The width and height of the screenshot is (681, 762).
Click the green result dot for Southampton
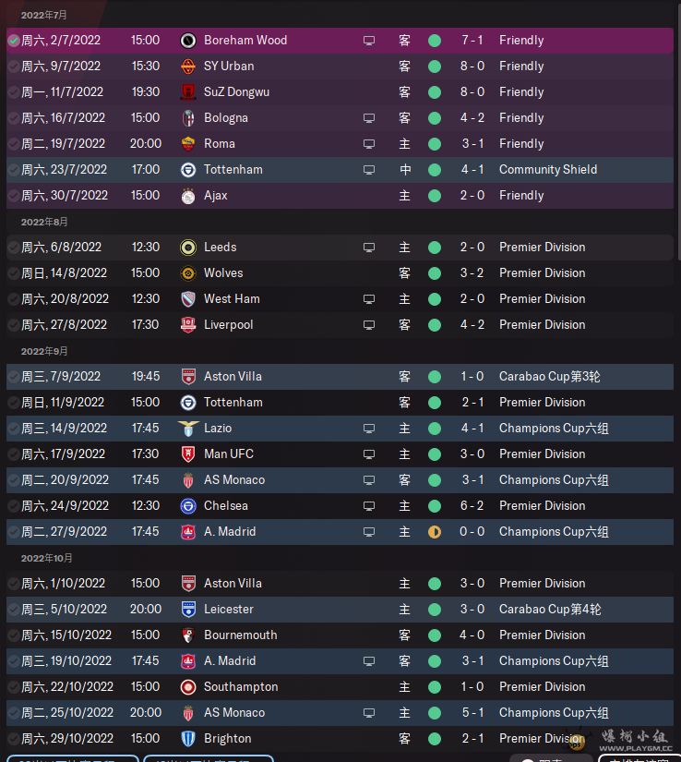pos(435,687)
